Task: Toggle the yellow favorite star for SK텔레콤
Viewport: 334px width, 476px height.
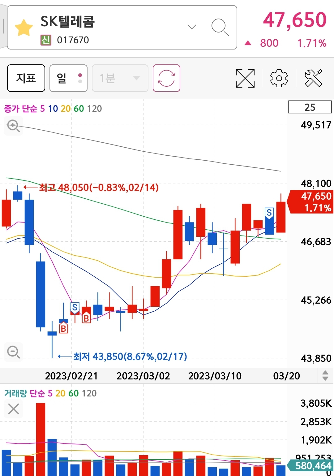Action: pyautogui.click(x=24, y=28)
